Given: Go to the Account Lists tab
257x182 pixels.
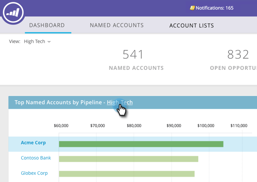Looking at the screenshot, I should [192, 26].
